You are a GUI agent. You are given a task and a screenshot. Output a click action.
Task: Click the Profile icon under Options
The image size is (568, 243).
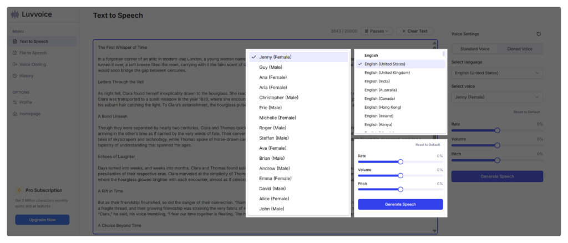click(15, 102)
